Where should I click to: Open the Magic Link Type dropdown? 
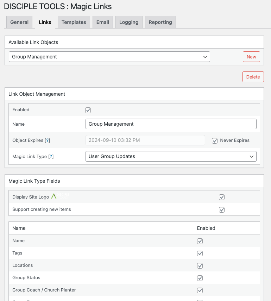click(x=171, y=156)
